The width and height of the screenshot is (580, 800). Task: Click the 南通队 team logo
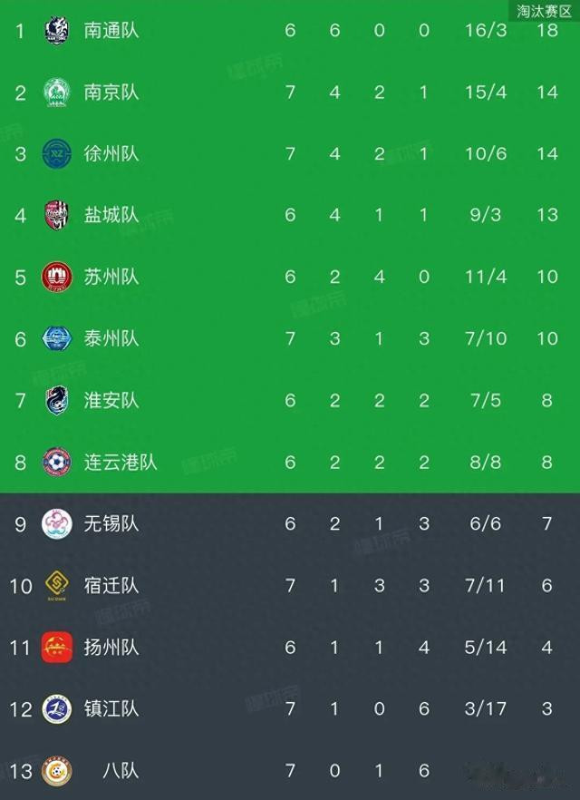[x=56, y=31]
